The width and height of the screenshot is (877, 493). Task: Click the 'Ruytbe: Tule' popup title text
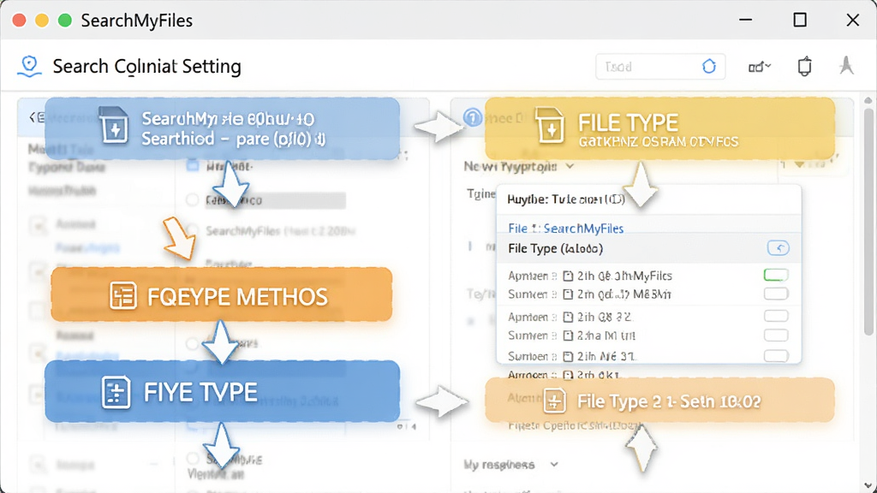[x=566, y=199]
